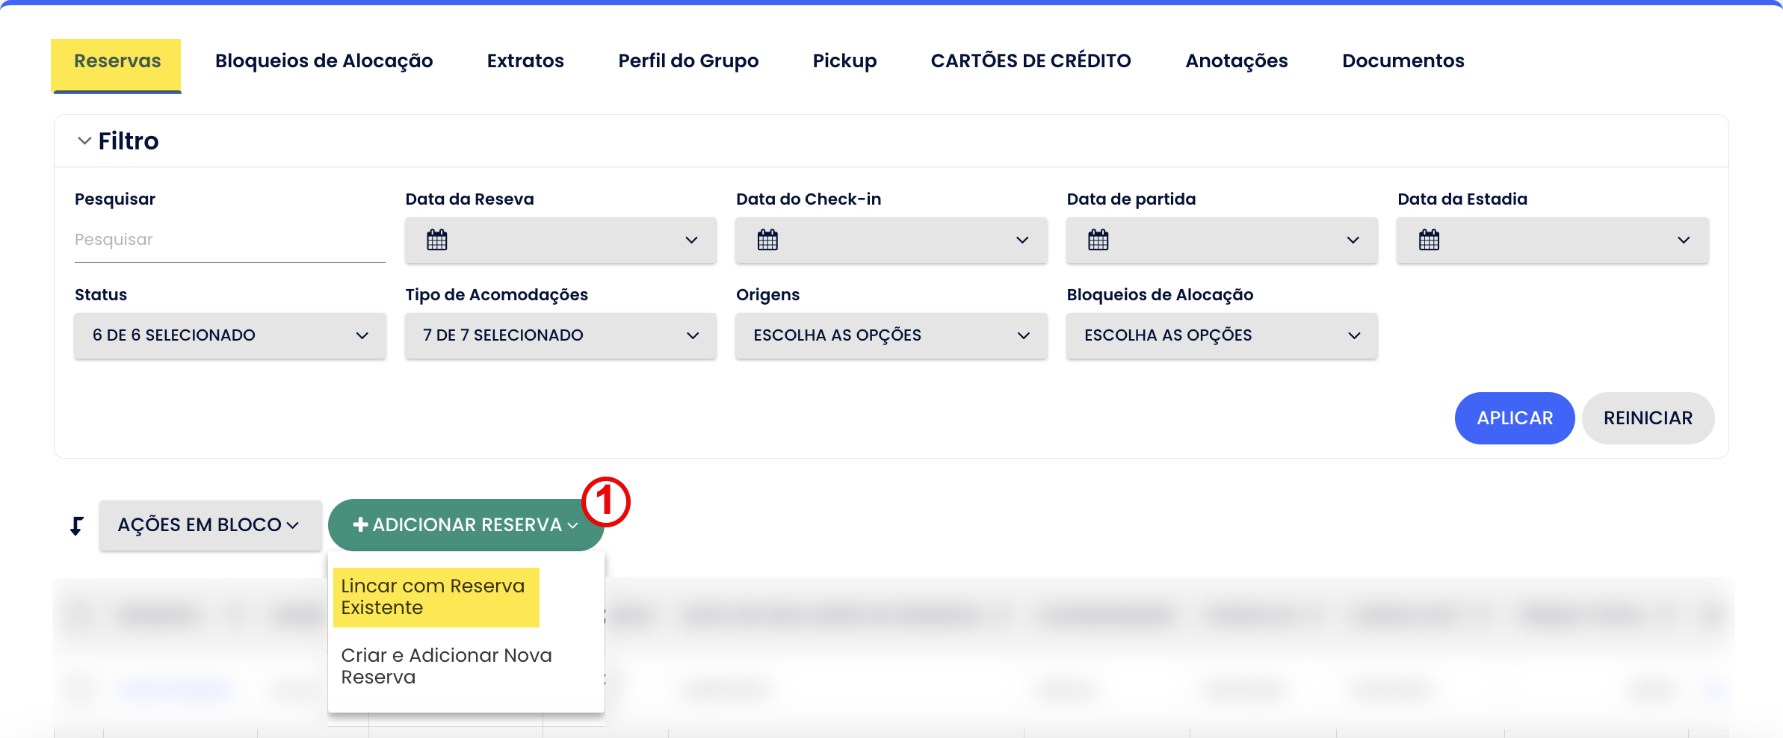Open the Tipo de Acomodações dropdown
This screenshot has height=738, width=1783.
pyautogui.click(x=560, y=335)
